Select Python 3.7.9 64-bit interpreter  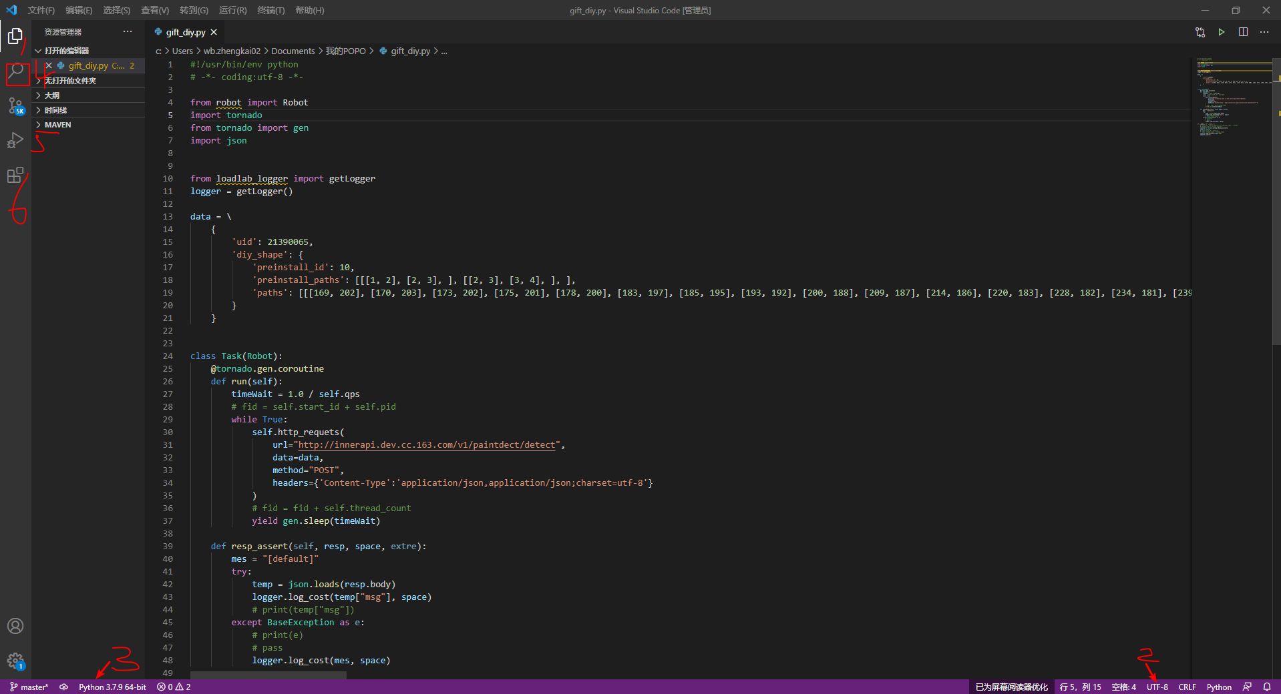pyautogui.click(x=112, y=687)
